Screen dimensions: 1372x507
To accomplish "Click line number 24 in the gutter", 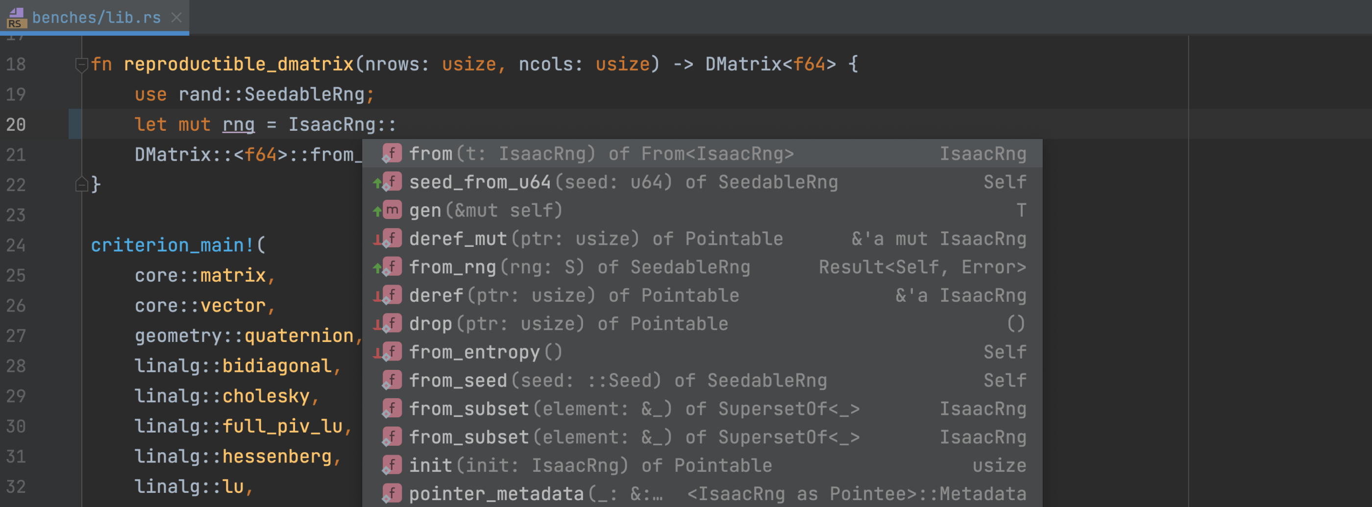I will pyautogui.click(x=16, y=245).
